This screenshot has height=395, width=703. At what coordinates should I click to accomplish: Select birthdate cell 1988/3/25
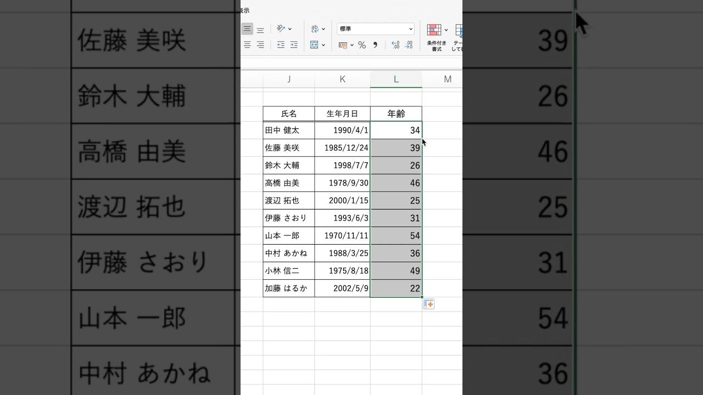(x=342, y=253)
